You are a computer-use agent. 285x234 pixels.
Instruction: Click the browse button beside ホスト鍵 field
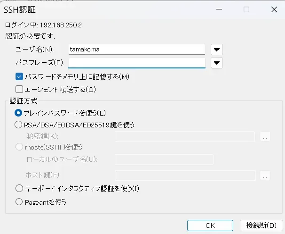(x=265, y=175)
